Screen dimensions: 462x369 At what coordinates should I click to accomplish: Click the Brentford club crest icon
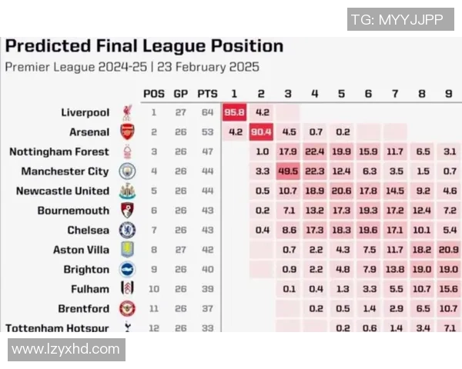pos(127,309)
